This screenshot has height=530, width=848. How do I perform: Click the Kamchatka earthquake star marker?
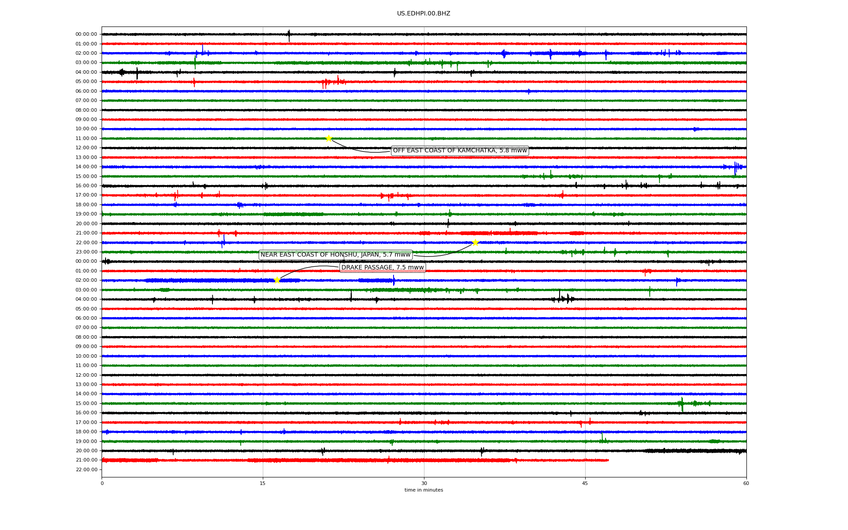(x=329, y=138)
